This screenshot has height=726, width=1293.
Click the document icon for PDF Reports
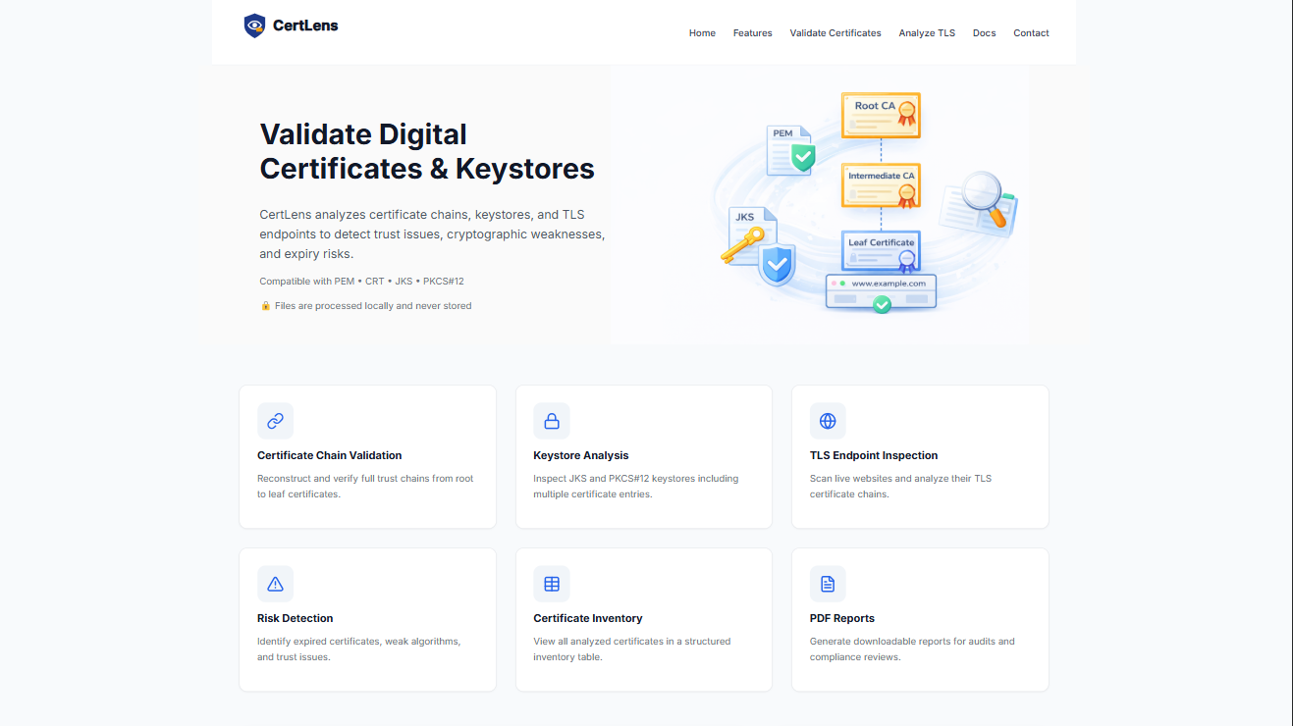[828, 584]
